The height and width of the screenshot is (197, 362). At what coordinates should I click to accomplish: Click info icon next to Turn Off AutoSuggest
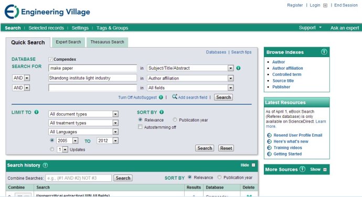161,97
